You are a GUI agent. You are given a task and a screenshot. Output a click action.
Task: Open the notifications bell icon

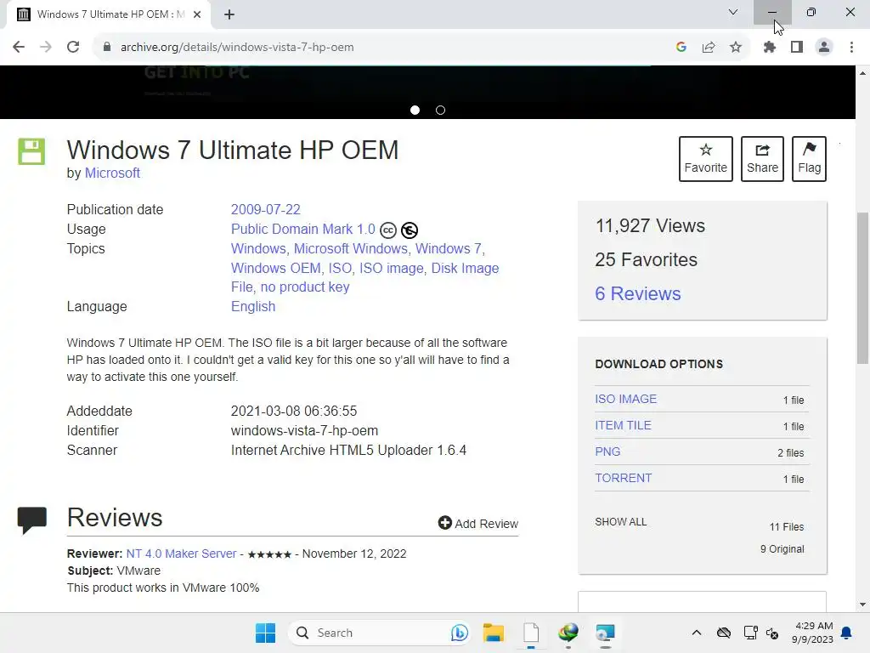tap(847, 633)
